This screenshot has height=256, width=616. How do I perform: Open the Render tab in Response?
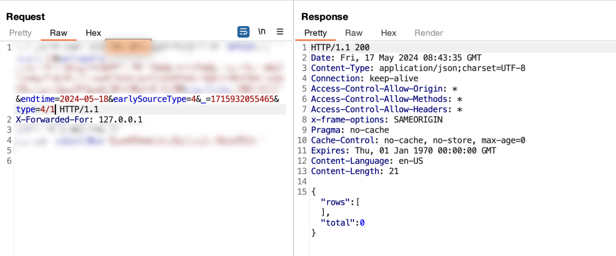coord(428,33)
